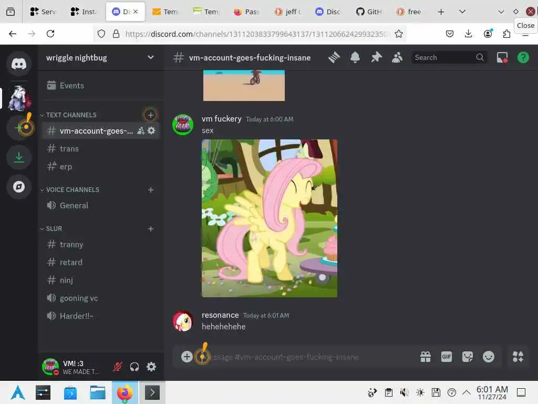Go back in browser history

(13, 34)
